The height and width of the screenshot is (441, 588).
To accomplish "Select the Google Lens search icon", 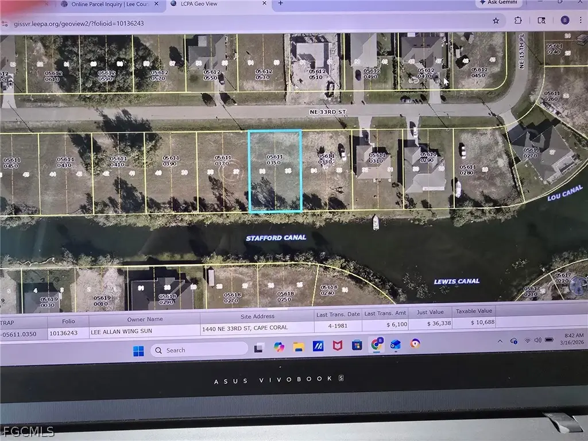I will [x=542, y=21].
